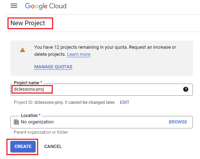
Task: Click the organization building icon in Location
Action: [16, 122]
